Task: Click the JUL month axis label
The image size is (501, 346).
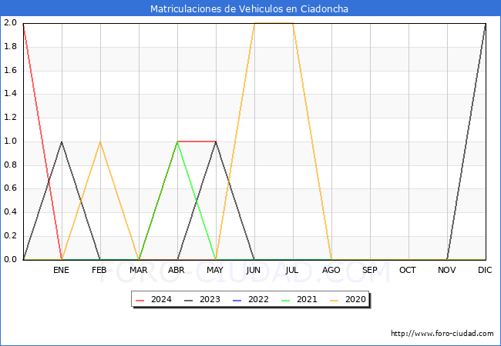Action: point(292,270)
